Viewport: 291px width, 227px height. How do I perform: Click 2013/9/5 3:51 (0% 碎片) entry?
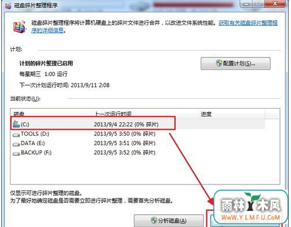(125, 143)
